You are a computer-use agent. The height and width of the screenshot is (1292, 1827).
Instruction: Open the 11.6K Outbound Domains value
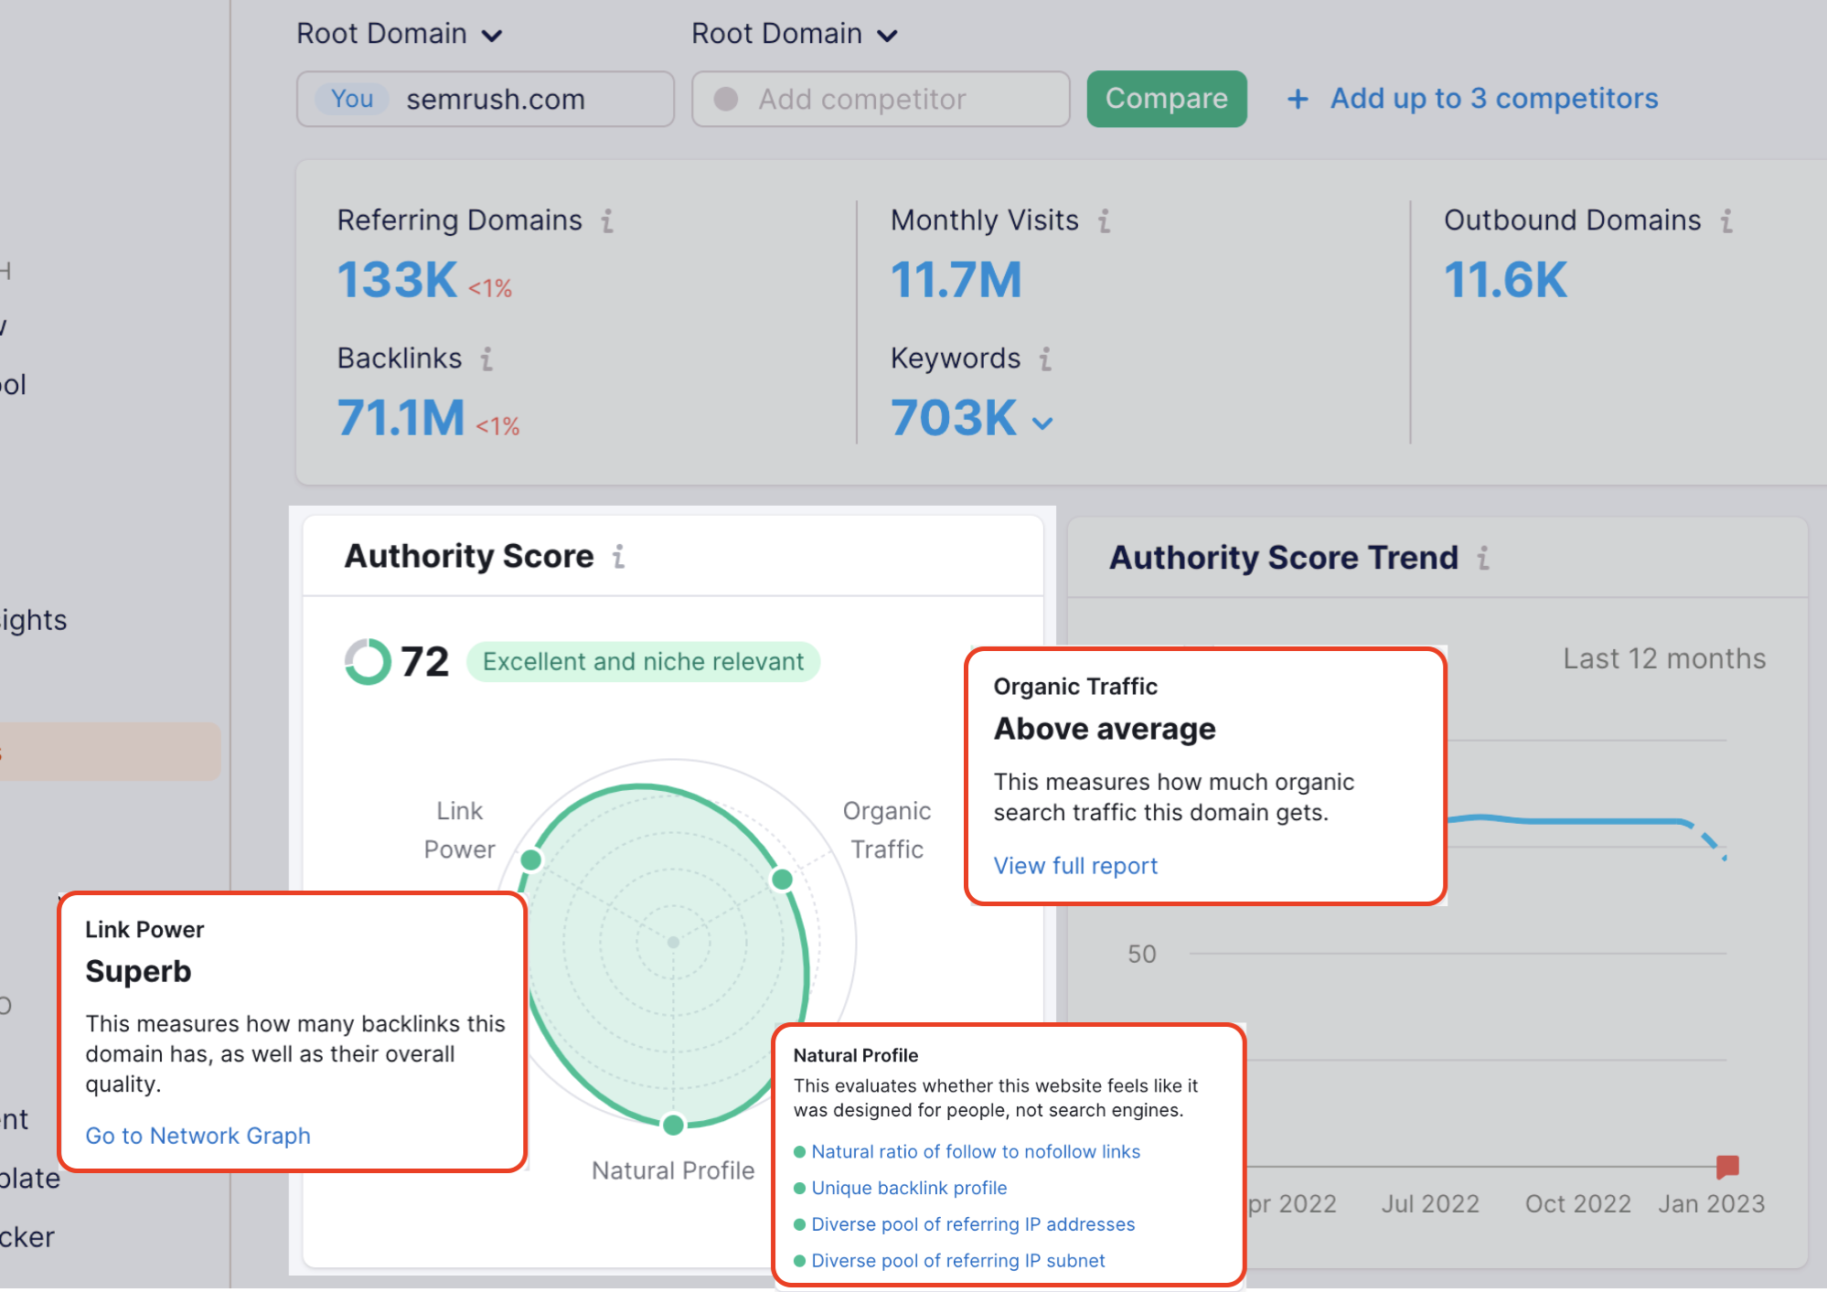pos(1505,279)
